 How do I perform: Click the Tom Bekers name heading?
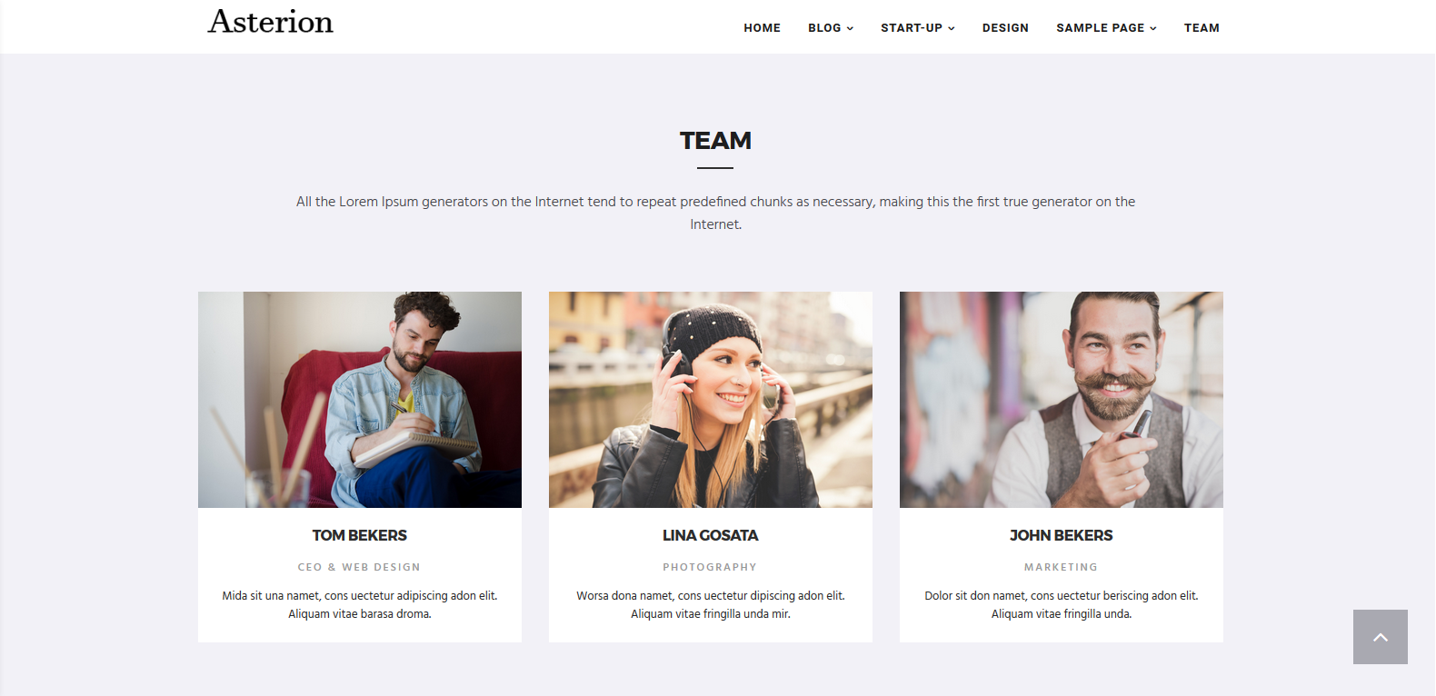(360, 536)
